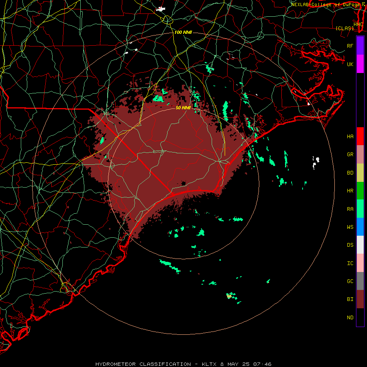The width and height of the screenshot is (367, 367).
Task: Click the NEXLAB-College of DuPage credit text
Action: tap(326, 4)
